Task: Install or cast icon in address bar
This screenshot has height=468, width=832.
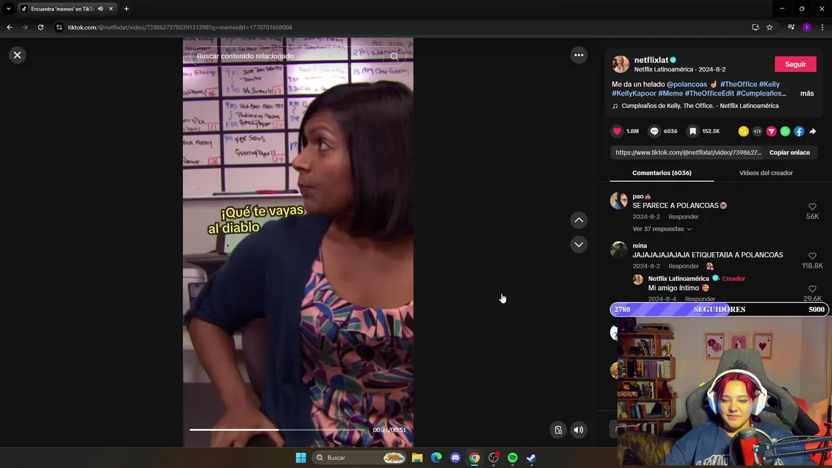Action: [x=755, y=27]
